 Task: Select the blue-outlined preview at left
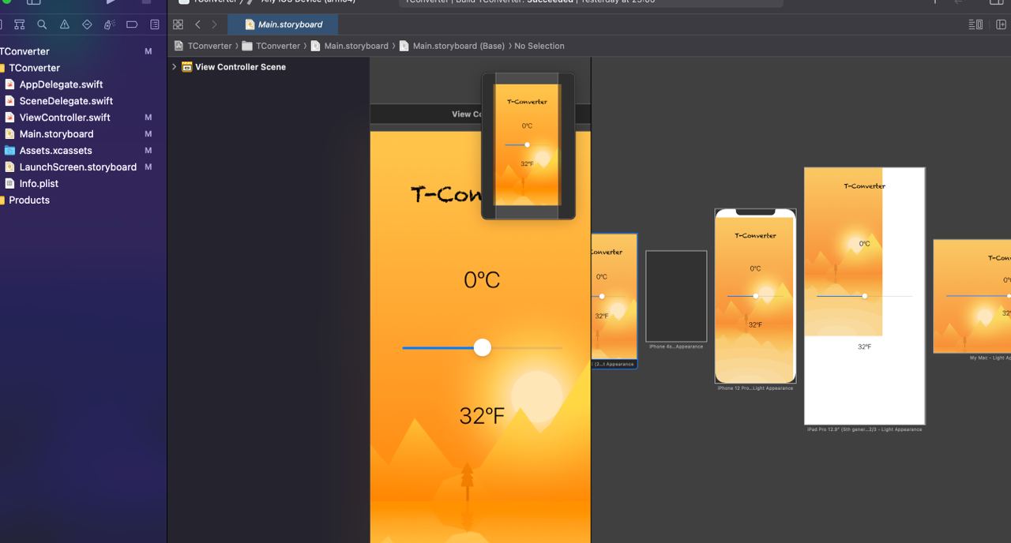click(x=614, y=300)
